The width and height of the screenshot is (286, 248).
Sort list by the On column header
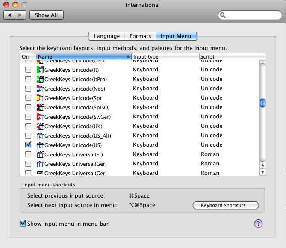28,57
